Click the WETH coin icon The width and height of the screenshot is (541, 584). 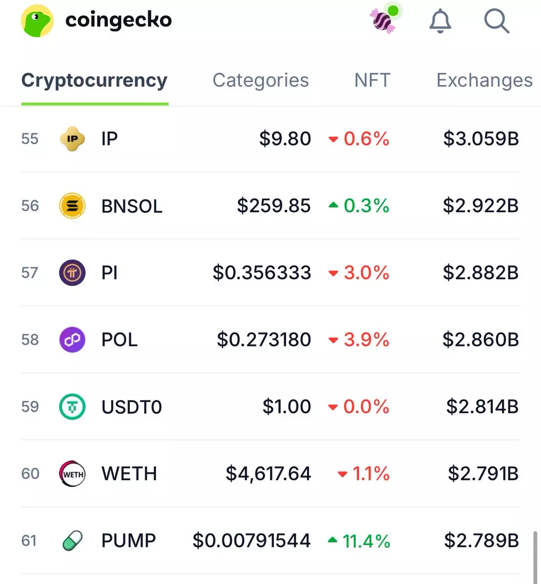tap(72, 474)
